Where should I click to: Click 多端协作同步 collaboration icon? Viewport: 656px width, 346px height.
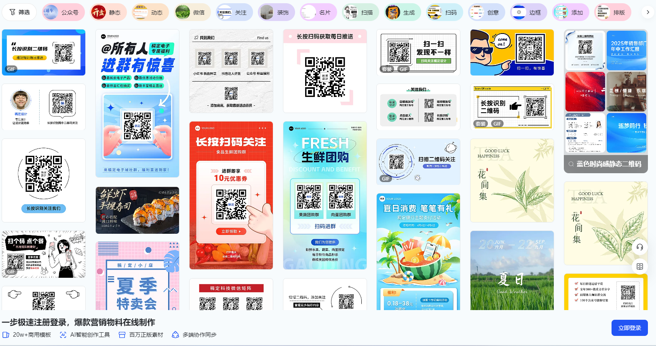pyautogui.click(x=175, y=335)
